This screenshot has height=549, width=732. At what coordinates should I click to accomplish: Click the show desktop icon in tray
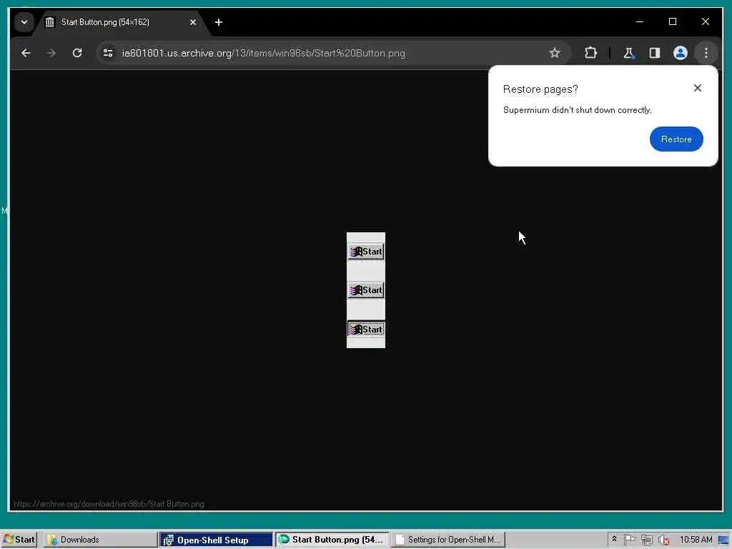point(723,540)
